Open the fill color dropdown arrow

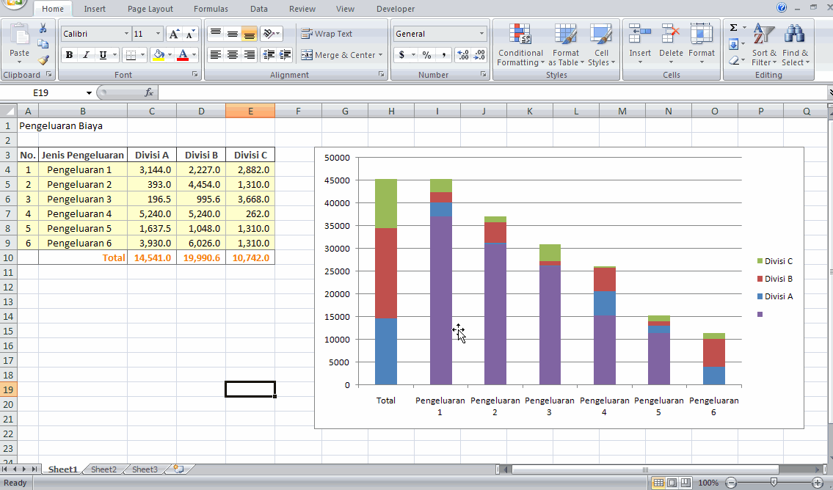[x=170, y=55]
